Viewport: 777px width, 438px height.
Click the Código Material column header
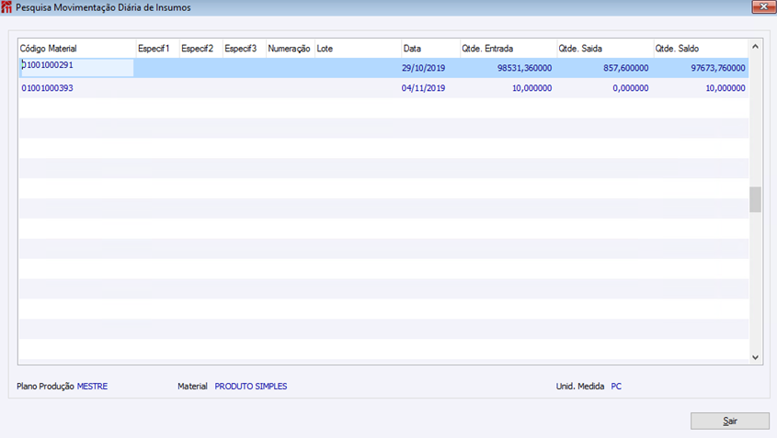coord(77,49)
